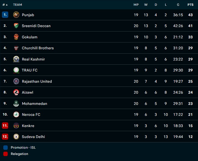Click the TRAU FC team badge

tap(16, 70)
